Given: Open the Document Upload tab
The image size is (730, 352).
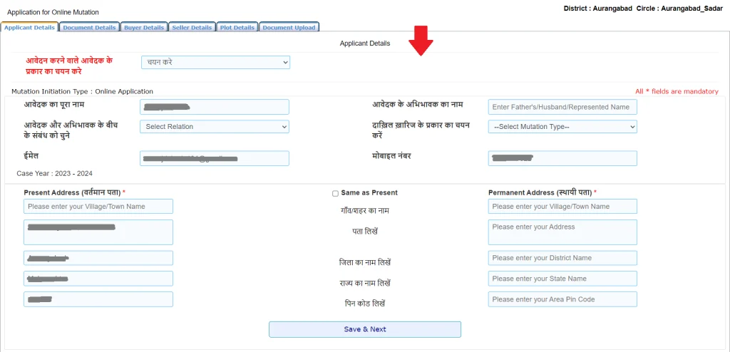Looking at the screenshot, I should click(x=289, y=28).
